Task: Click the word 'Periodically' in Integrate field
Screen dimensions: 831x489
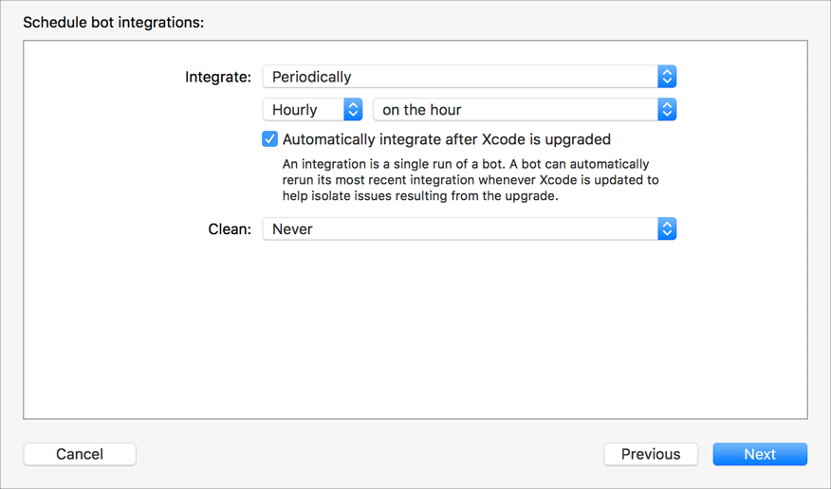Action: point(312,77)
